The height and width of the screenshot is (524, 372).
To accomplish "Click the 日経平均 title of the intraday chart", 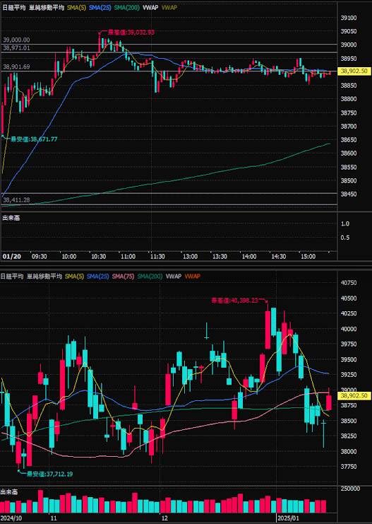I will [13, 7].
